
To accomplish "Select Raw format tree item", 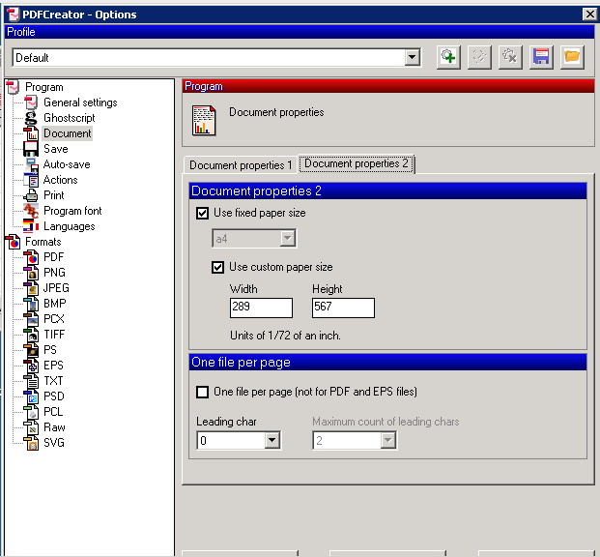I will click(54, 427).
